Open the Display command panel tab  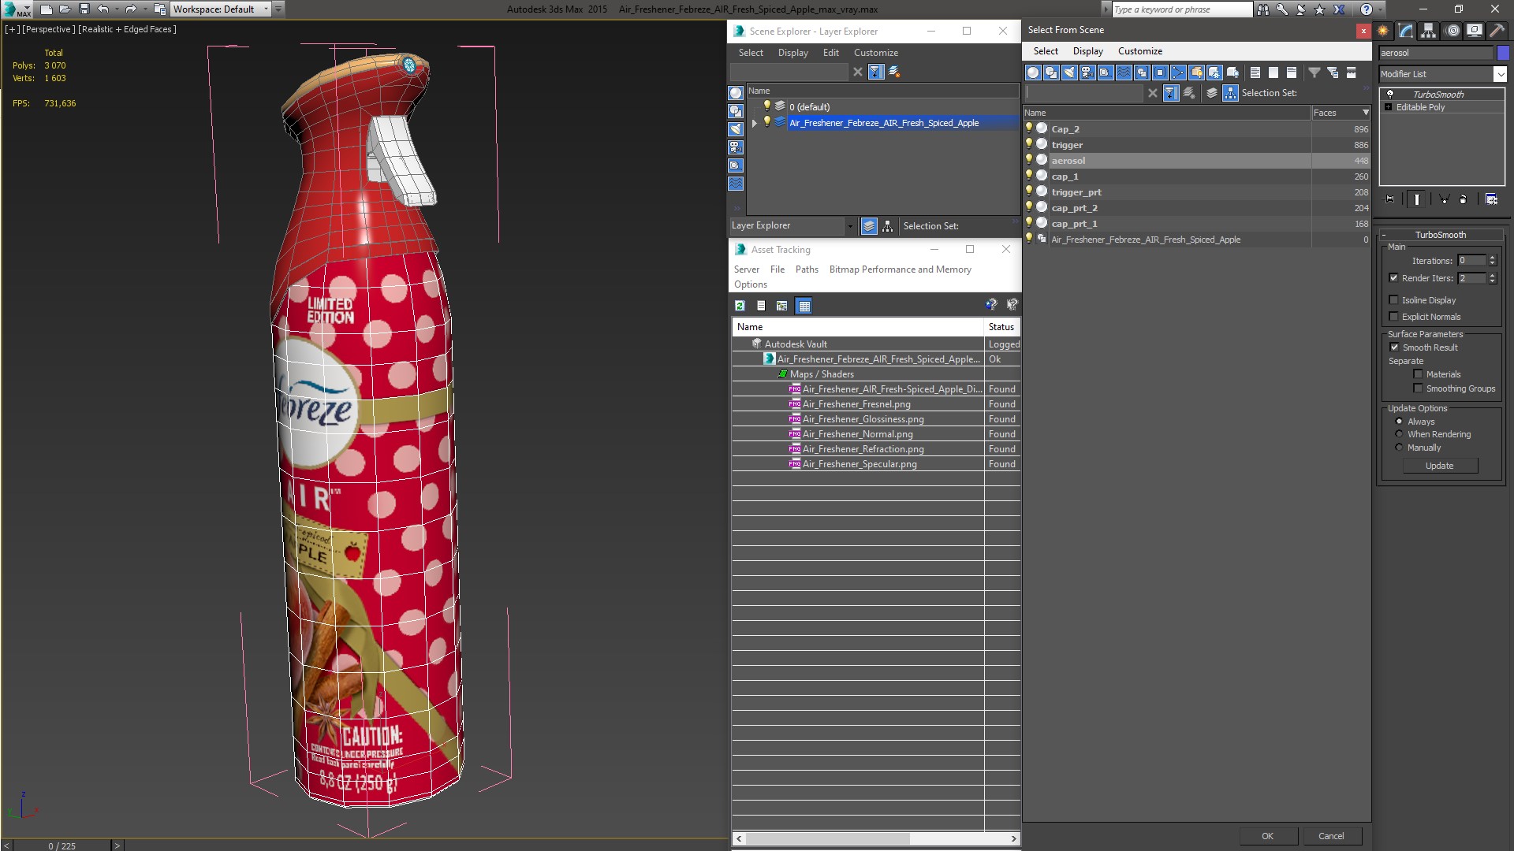[x=1475, y=31]
